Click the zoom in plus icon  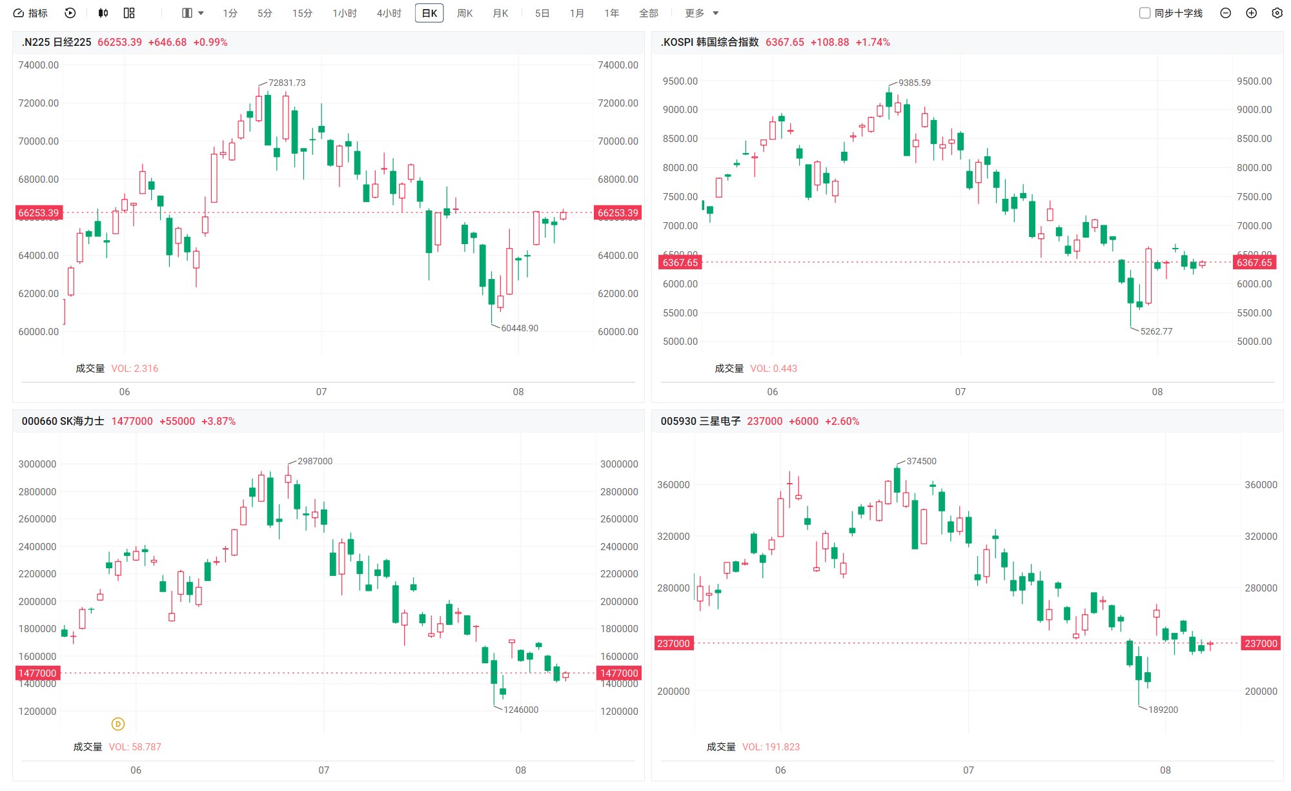1252,13
